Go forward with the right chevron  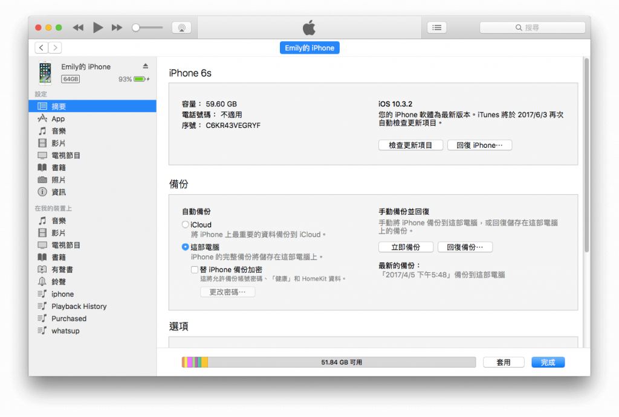55,48
